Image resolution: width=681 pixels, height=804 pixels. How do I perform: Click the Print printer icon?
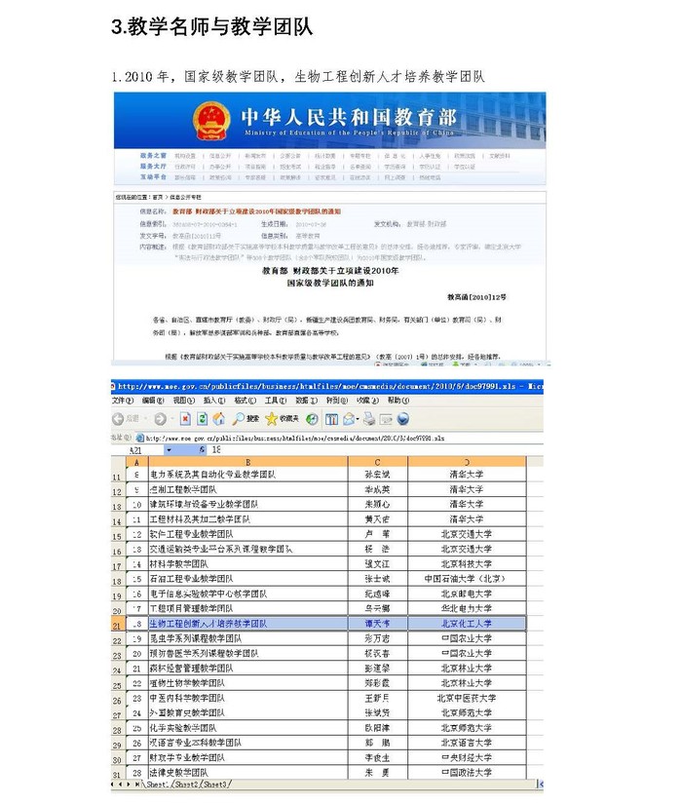tap(369, 419)
